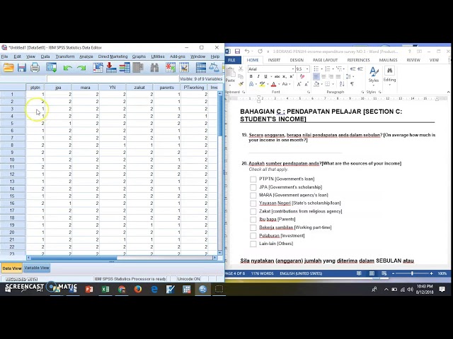
Task: Open the SPSS Analyze menu
Action: tap(86, 56)
